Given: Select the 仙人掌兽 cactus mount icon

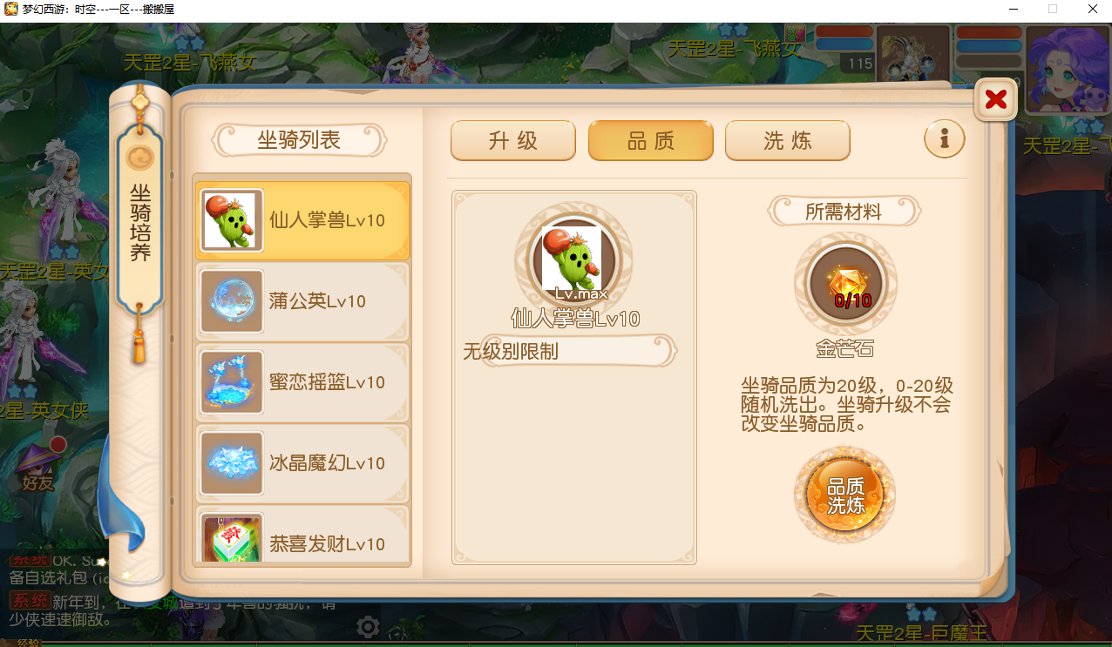Looking at the screenshot, I should tap(232, 220).
